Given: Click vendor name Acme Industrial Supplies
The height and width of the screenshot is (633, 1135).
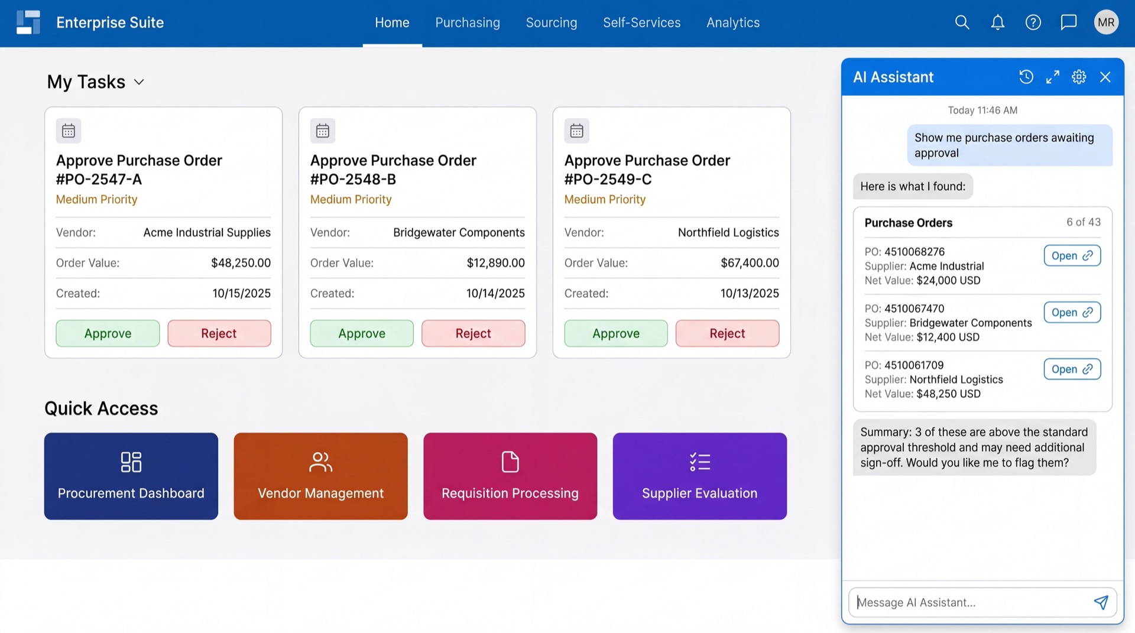Looking at the screenshot, I should click(x=207, y=232).
